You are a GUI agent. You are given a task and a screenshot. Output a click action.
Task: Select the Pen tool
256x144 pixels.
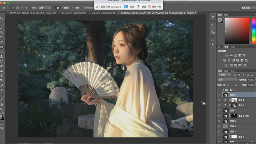[2, 85]
